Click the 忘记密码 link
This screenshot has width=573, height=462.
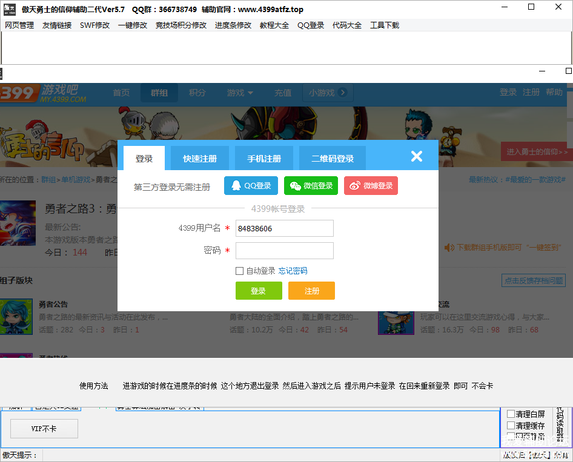293,271
